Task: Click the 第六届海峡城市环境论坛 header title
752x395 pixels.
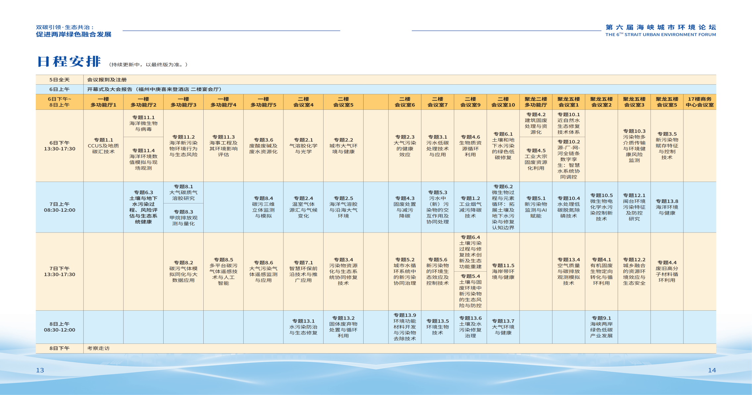Action: [x=660, y=27]
